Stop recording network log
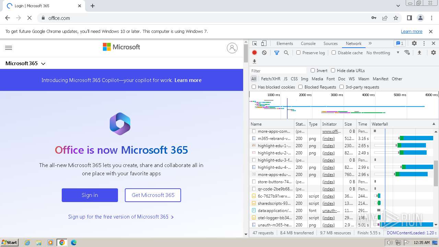 point(254,52)
